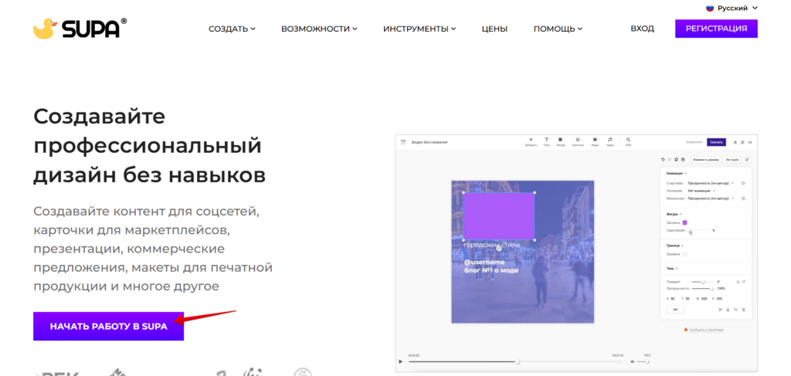
Task: Click the OK button in properties panel
Action: click(x=675, y=310)
